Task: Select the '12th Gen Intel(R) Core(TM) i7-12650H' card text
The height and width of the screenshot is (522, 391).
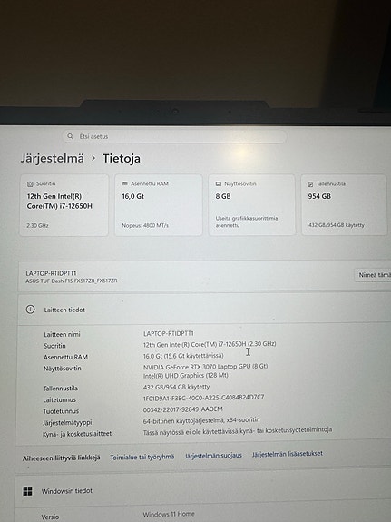Action: tap(60, 201)
